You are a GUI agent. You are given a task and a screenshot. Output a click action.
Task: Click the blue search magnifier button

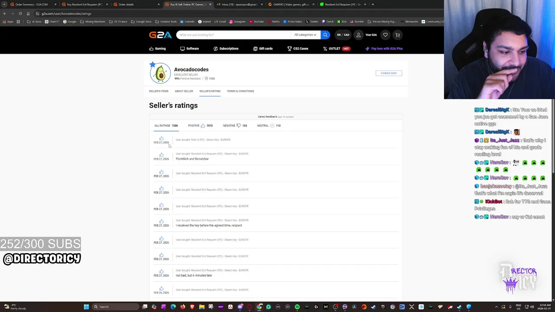[x=325, y=35]
